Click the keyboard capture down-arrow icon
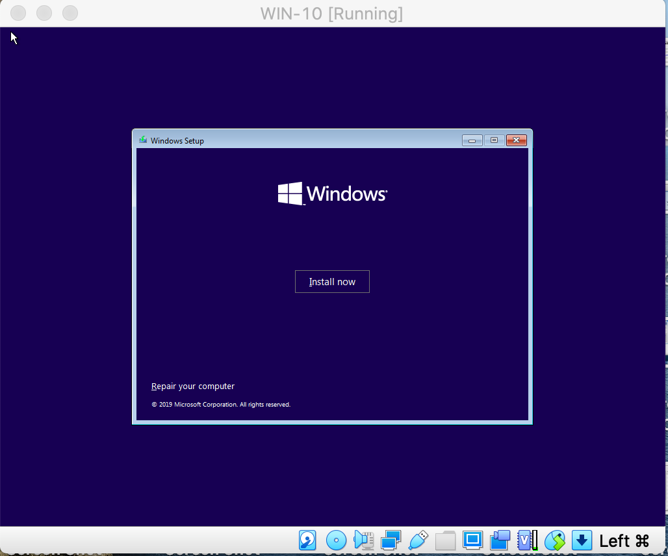Viewport: 668px width, 556px height. [x=582, y=540]
